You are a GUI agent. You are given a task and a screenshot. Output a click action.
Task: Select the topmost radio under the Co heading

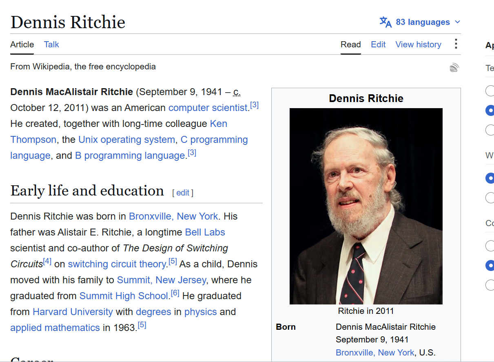tap(490, 246)
